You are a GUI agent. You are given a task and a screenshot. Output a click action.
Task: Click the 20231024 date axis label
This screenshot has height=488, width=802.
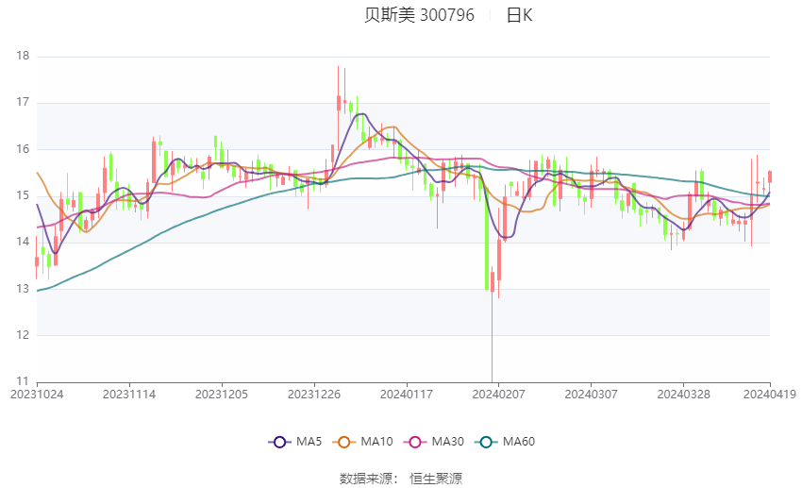coord(37,395)
